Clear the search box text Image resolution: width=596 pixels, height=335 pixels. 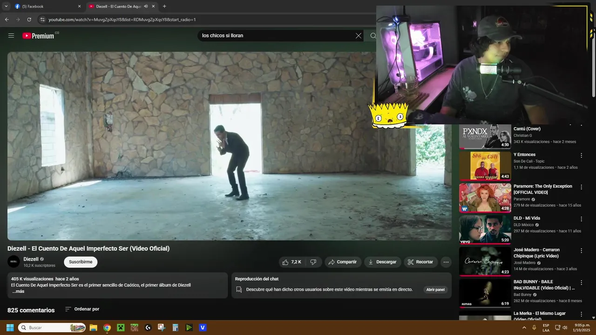[x=359, y=35]
